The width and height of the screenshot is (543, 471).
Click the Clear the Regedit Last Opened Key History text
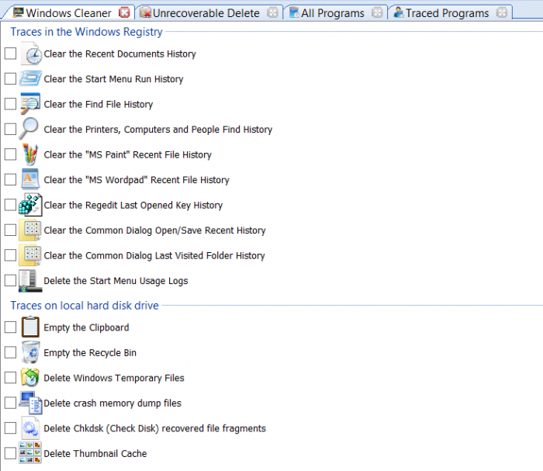point(133,206)
